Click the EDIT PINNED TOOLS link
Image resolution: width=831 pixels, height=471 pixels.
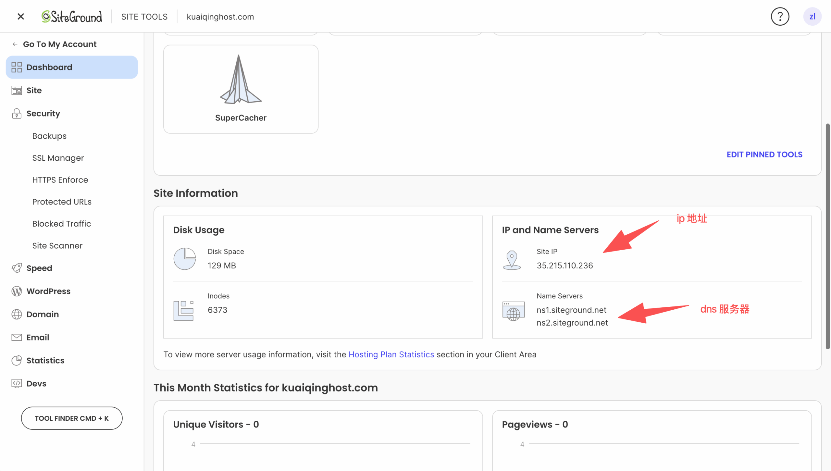[x=764, y=155]
